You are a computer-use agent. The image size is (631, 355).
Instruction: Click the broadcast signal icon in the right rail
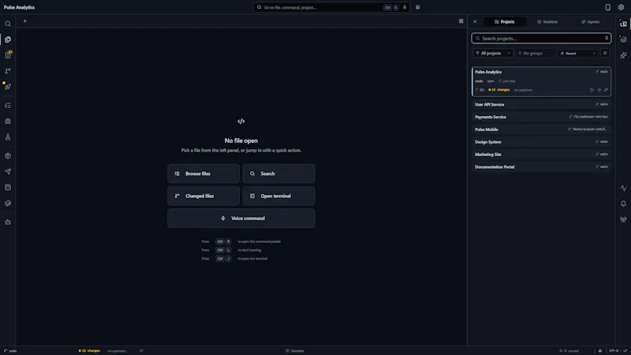point(623,219)
